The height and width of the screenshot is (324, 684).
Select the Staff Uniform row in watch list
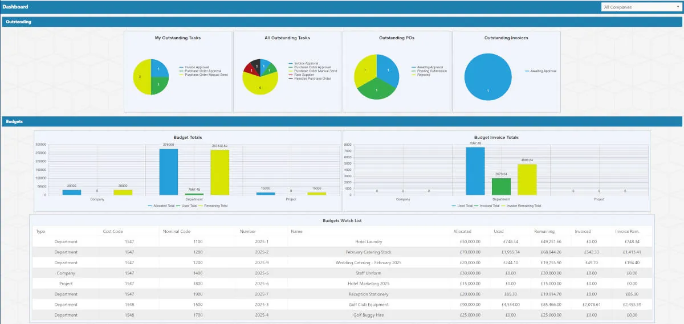coord(342,273)
